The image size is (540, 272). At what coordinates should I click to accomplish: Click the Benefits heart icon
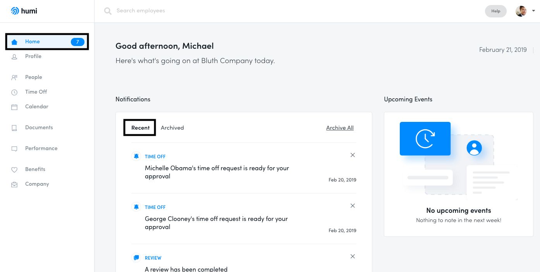coord(14,169)
